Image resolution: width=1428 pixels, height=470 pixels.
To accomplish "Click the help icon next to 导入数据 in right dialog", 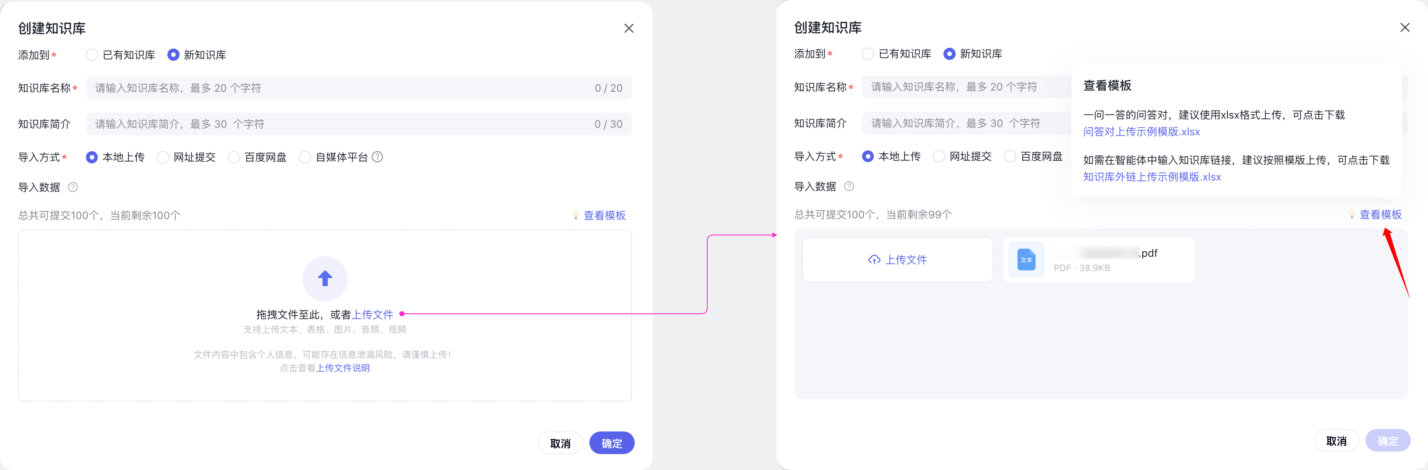I will [x=849, y=186].
